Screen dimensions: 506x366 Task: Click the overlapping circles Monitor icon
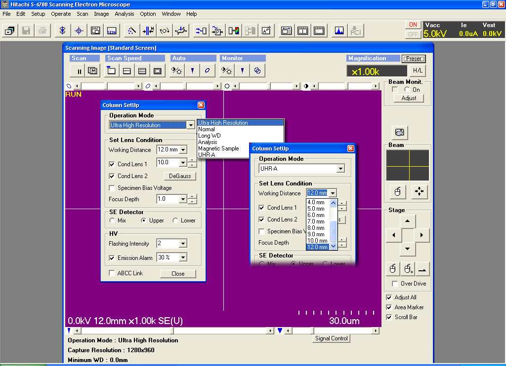257,71
